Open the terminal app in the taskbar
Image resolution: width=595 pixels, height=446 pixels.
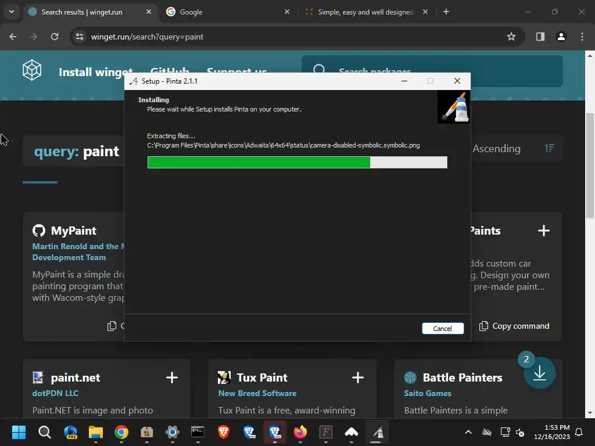pyautogui.click(x=198, y=432)
